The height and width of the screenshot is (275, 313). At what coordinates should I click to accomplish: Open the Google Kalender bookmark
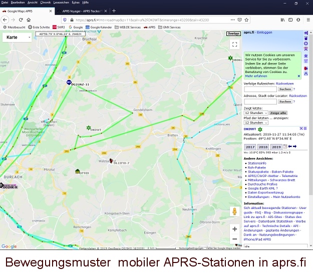99,27
